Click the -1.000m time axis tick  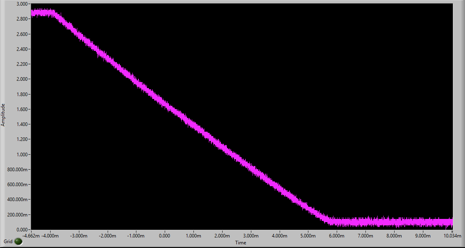136,236
